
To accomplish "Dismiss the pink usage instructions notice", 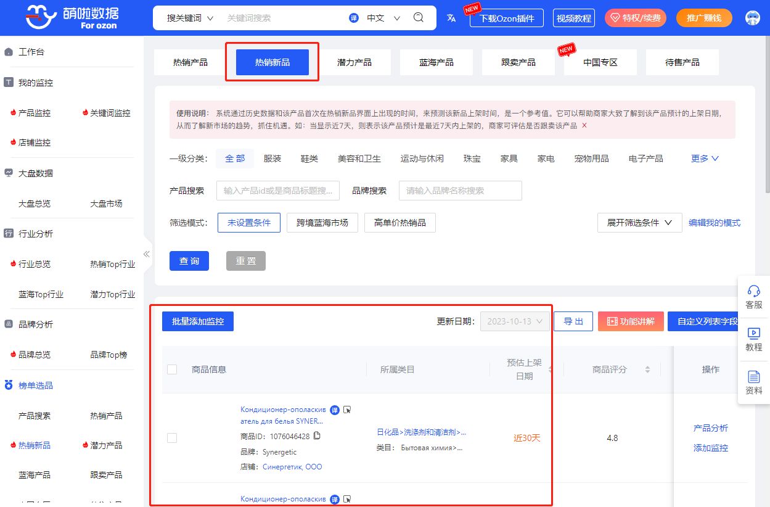I will (584, 125).
